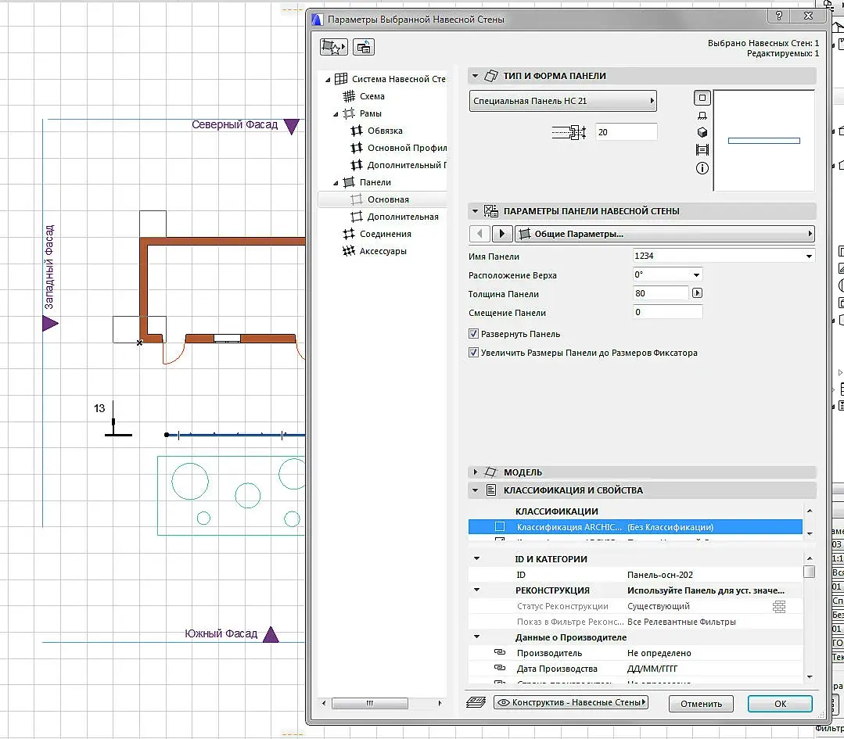Expand the МОДЕЛЬ section

(475, 472)
